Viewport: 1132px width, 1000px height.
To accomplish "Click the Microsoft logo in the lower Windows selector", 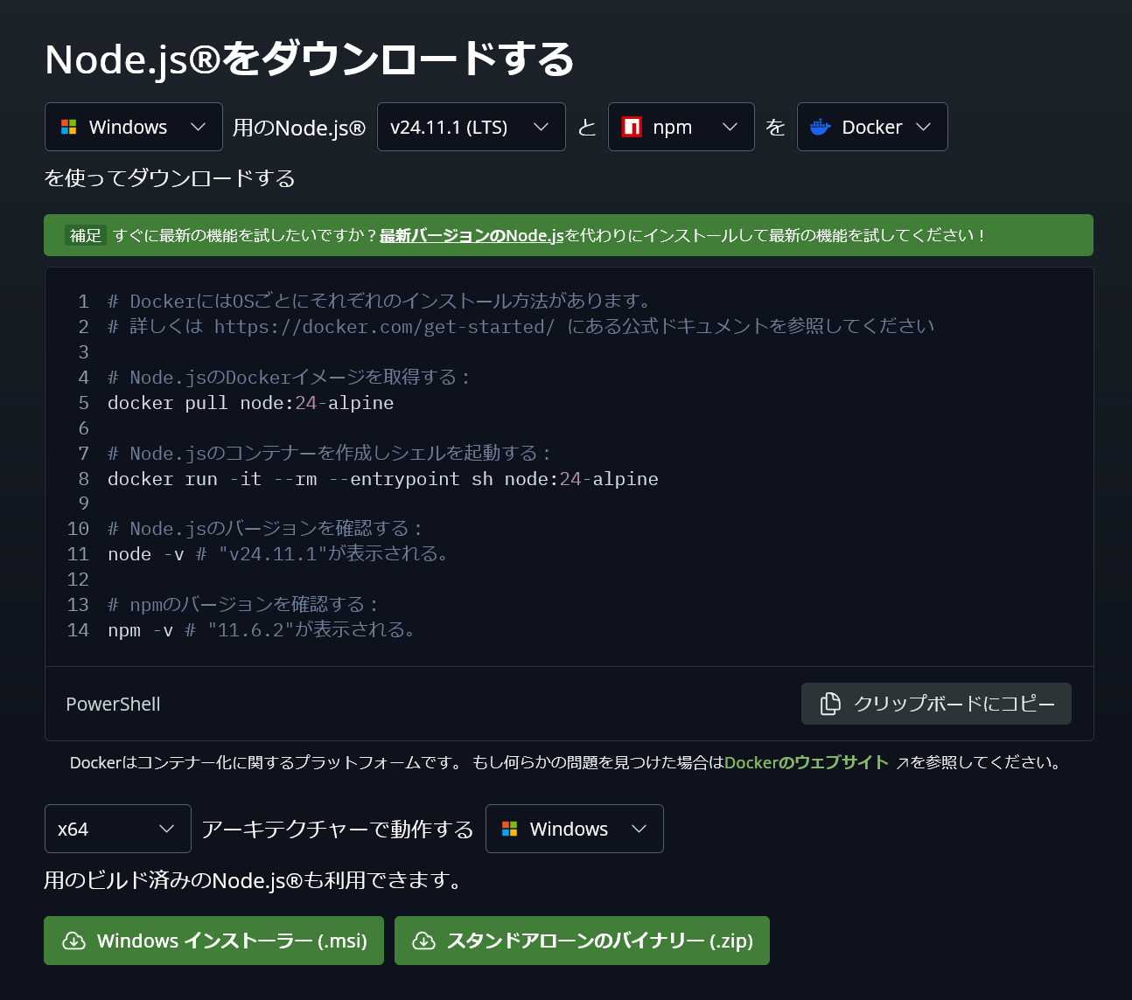I will click(509, 828).
